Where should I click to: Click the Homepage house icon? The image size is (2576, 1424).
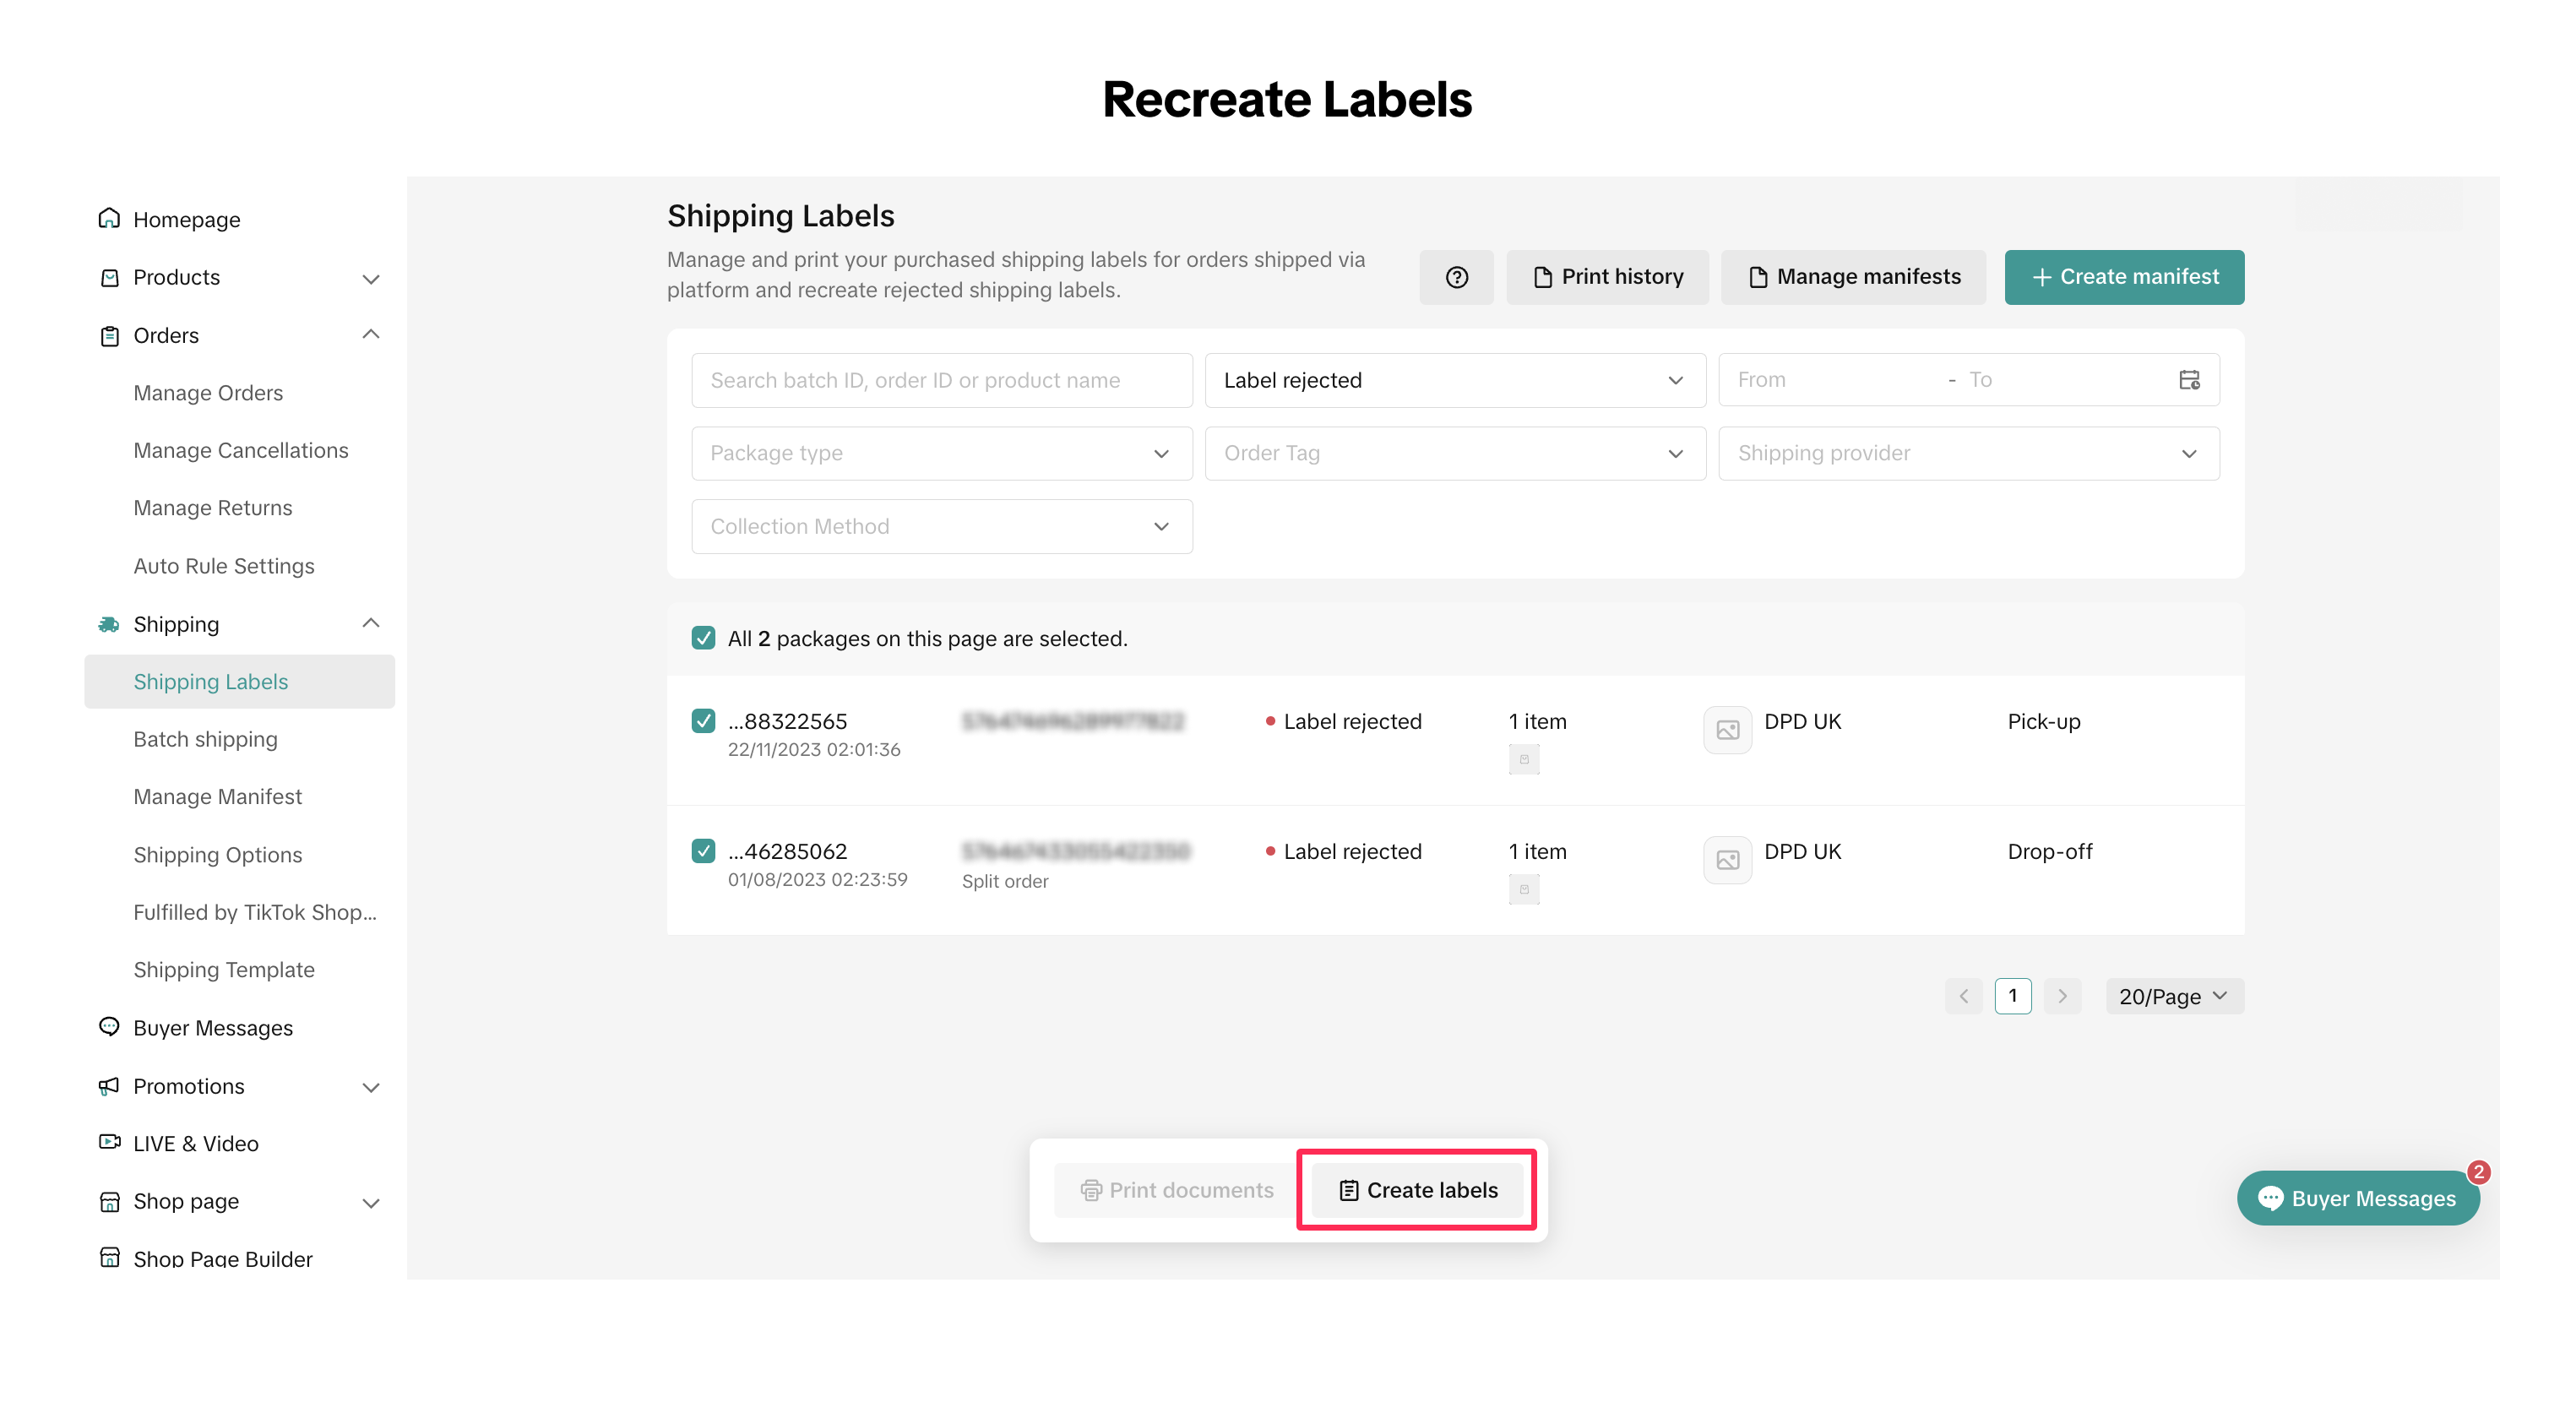click(109, 219)
